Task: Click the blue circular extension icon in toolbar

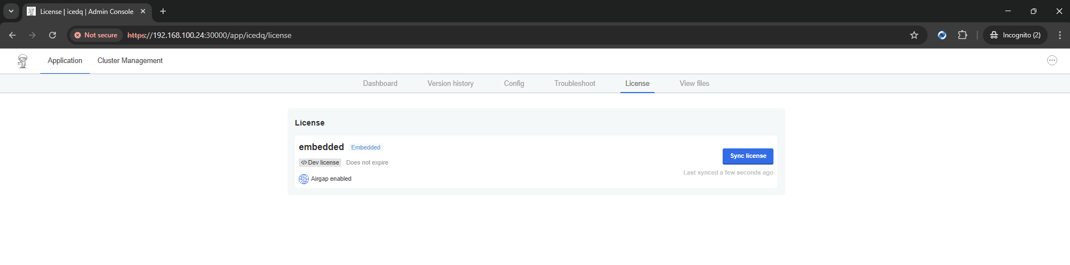Action: pyautogui.click(x=942, y=35)
